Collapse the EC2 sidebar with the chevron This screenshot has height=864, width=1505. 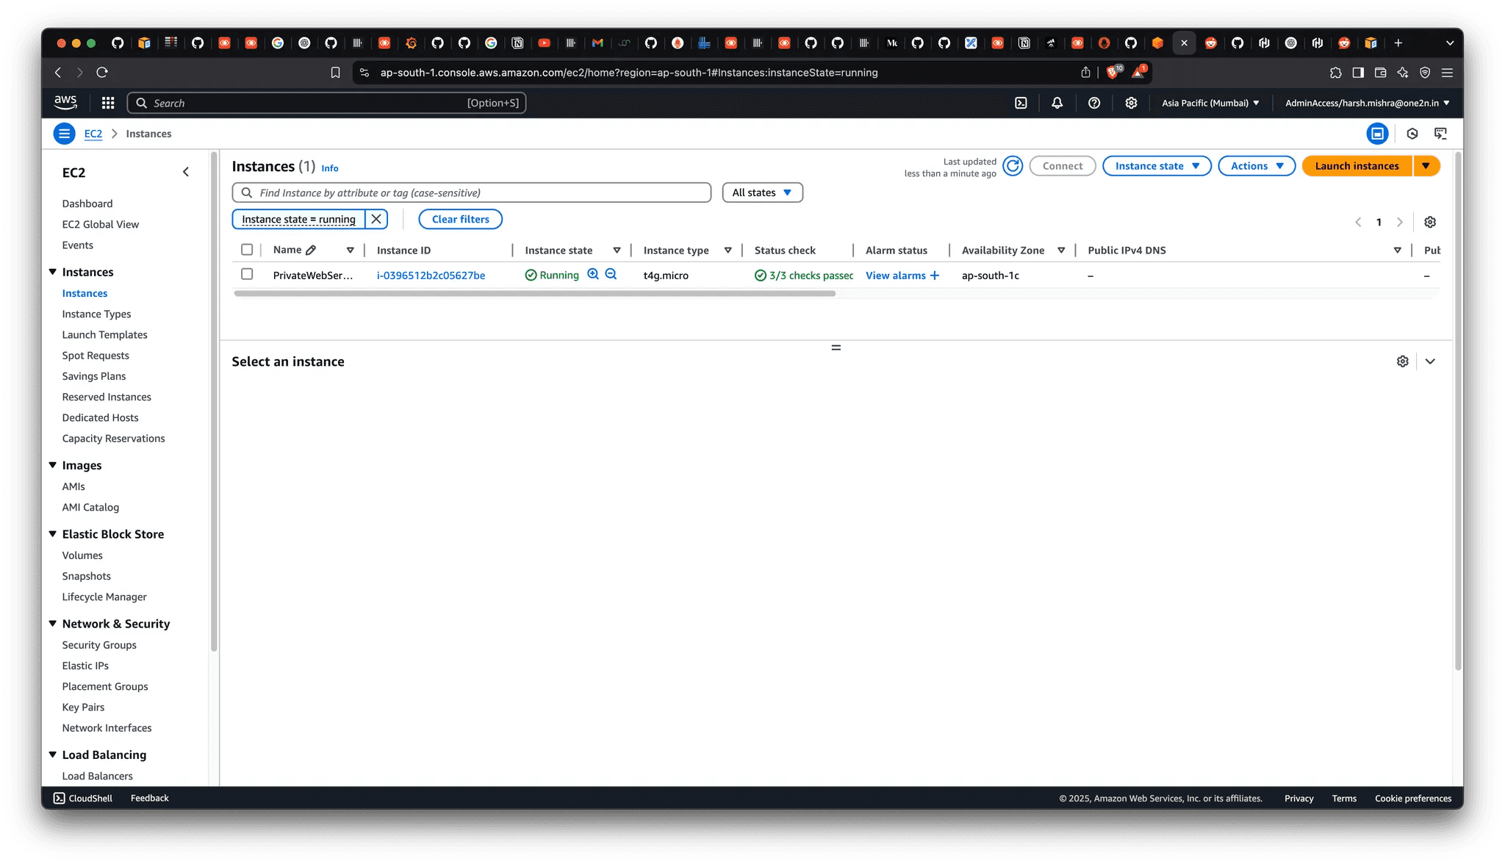[186, 172]
